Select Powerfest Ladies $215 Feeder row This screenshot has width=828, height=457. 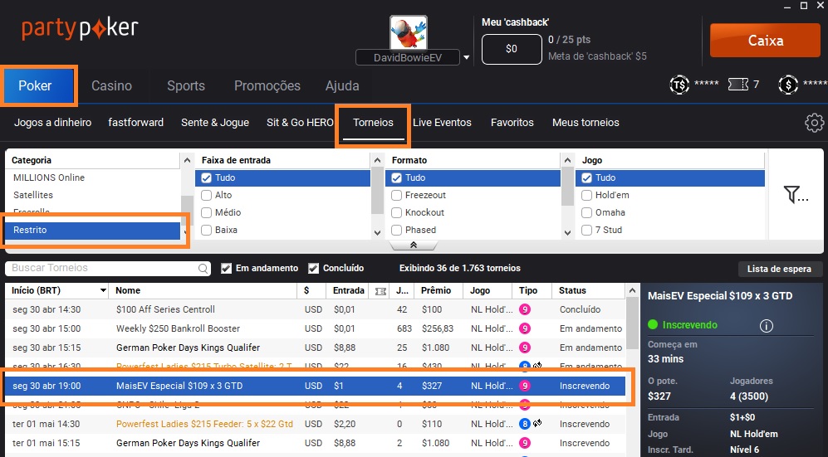point(316,424)
